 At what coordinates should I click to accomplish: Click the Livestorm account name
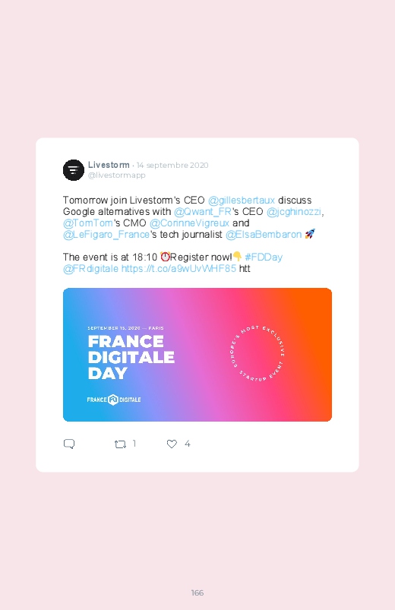point(109,165)
